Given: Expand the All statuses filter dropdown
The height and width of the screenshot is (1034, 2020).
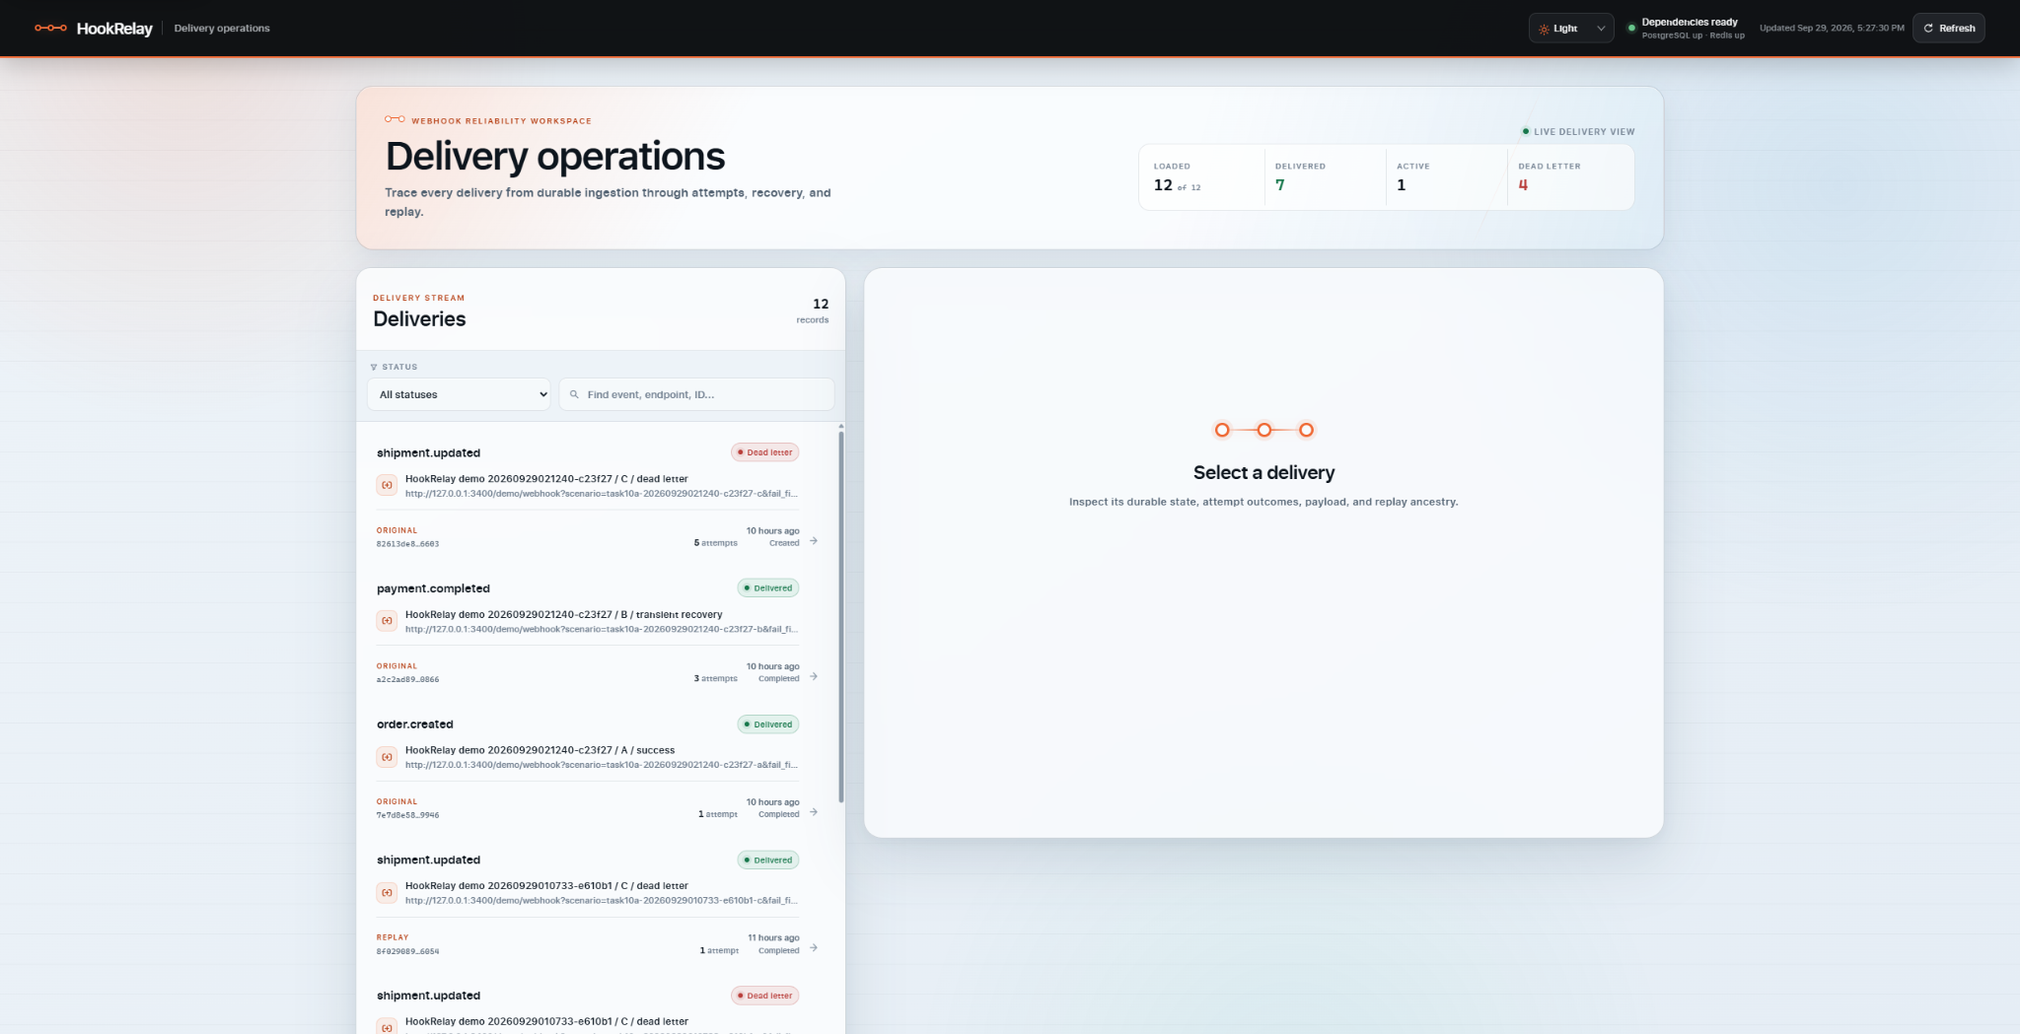Looking at the screenshot, I should click(459, 394).
